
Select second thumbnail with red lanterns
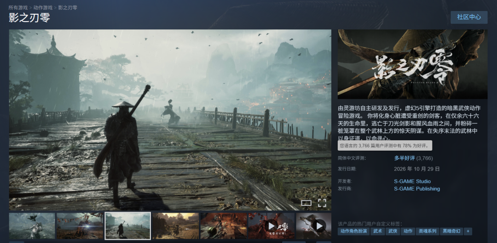coord(80,226)
